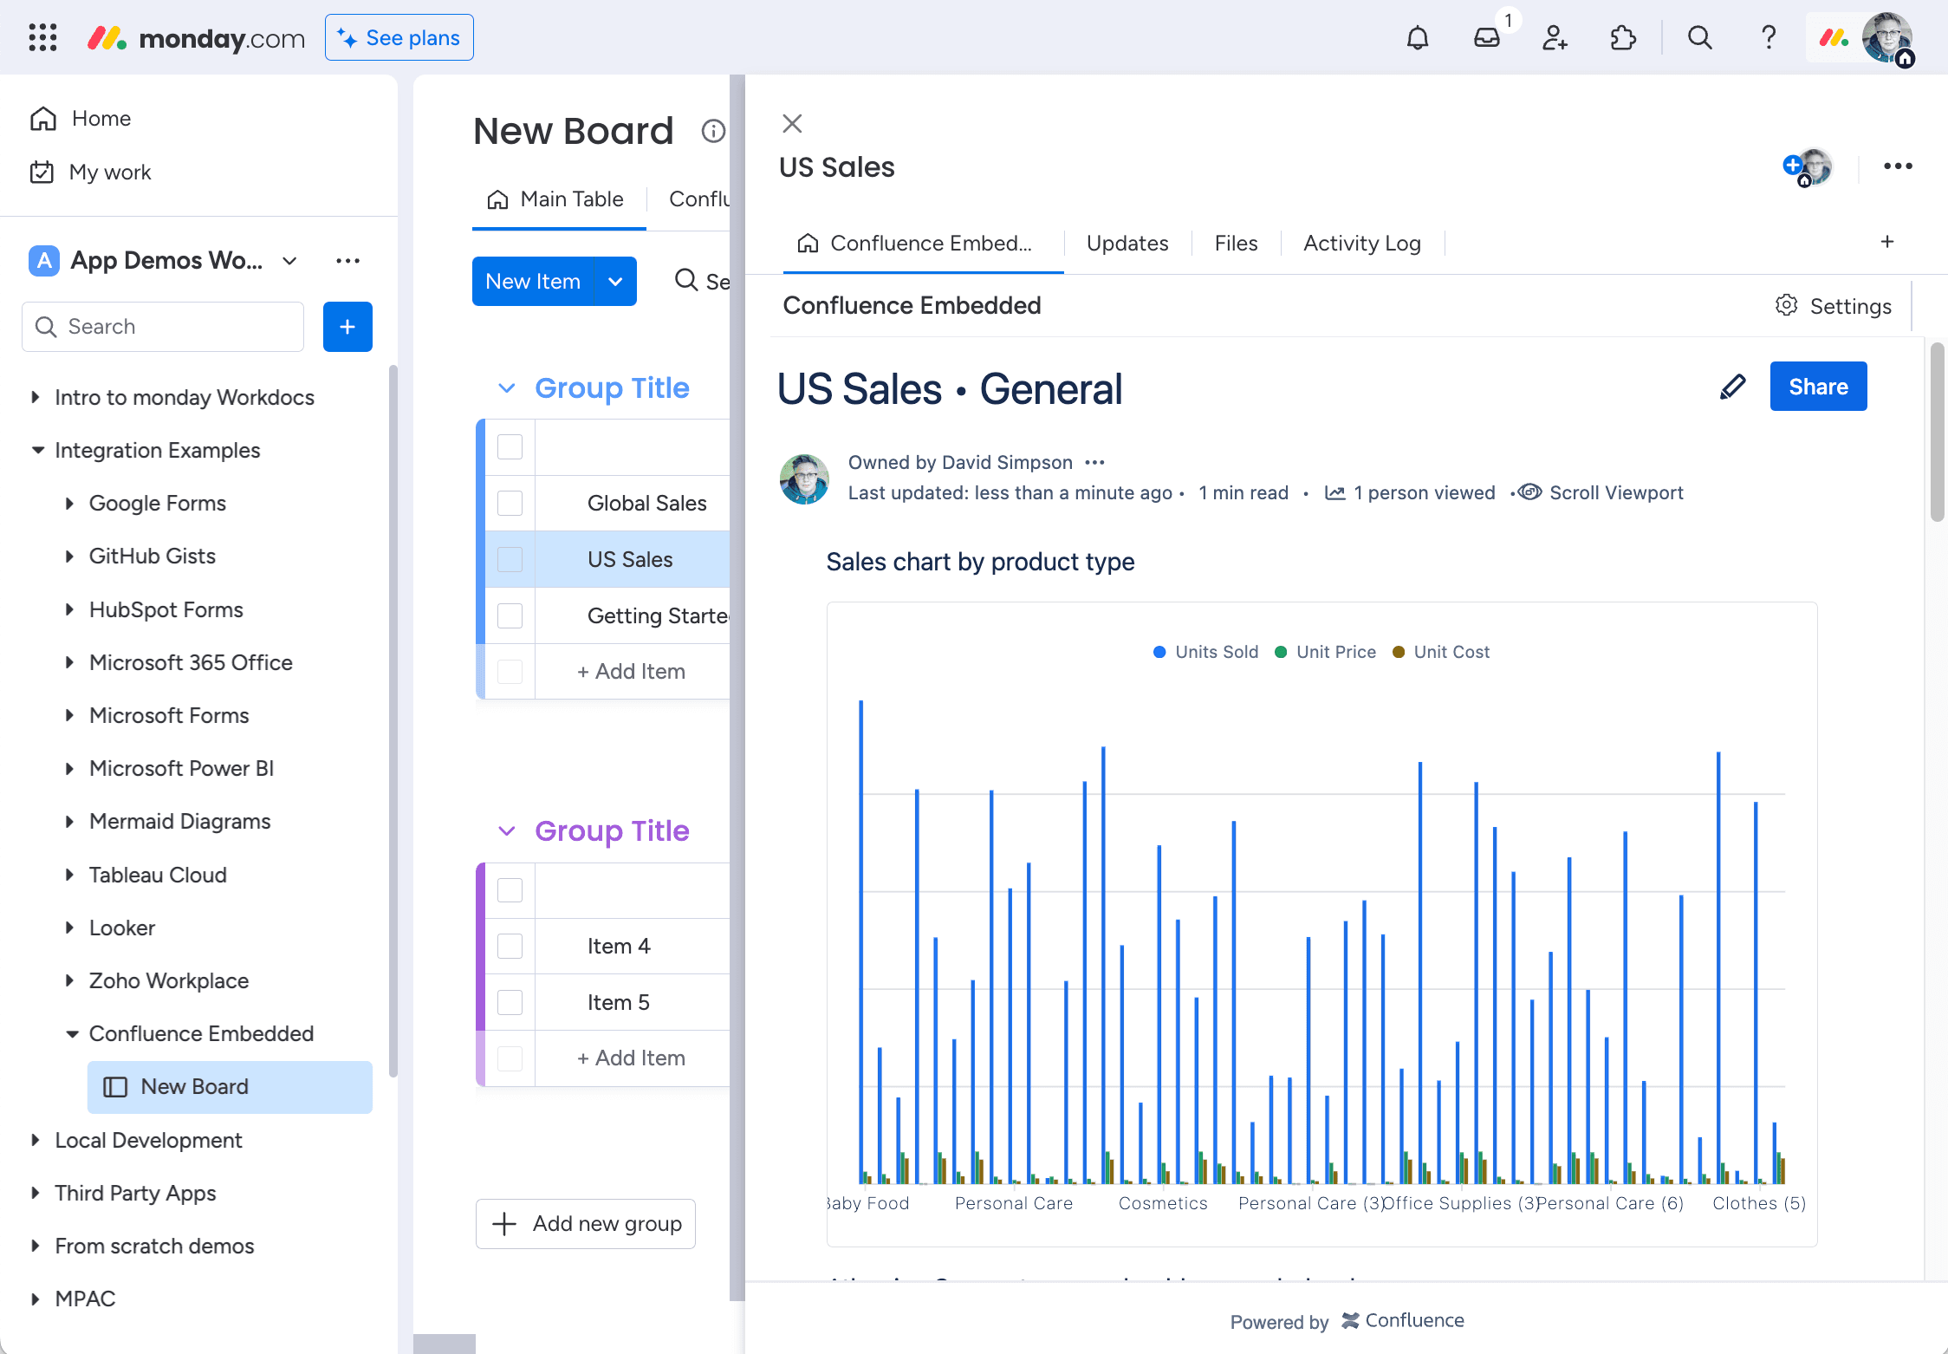Toggle select-all checkbox in purple group header
The width and height of the screenshot is (1948, 1354).
[510, 889]
